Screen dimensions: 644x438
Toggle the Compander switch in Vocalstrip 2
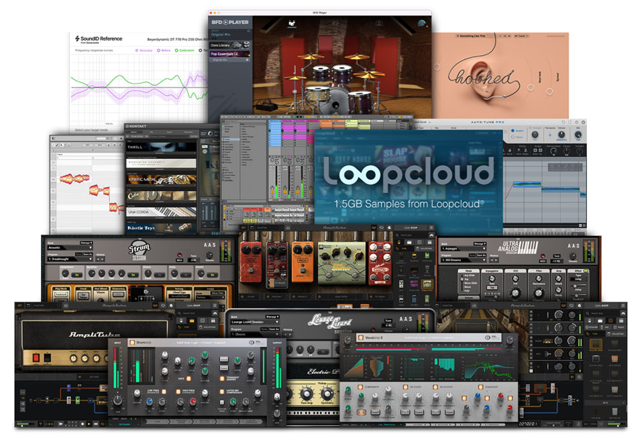coord(360,387)
